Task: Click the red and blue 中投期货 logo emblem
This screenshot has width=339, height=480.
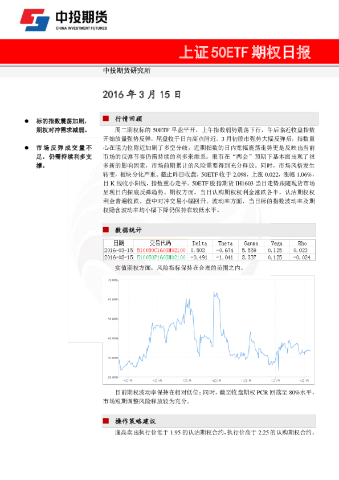Action: [x=35, y=20]
